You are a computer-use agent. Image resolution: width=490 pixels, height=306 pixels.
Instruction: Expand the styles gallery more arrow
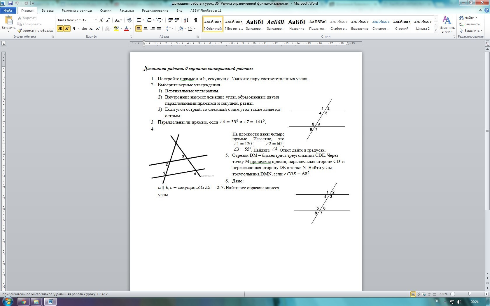436,30
